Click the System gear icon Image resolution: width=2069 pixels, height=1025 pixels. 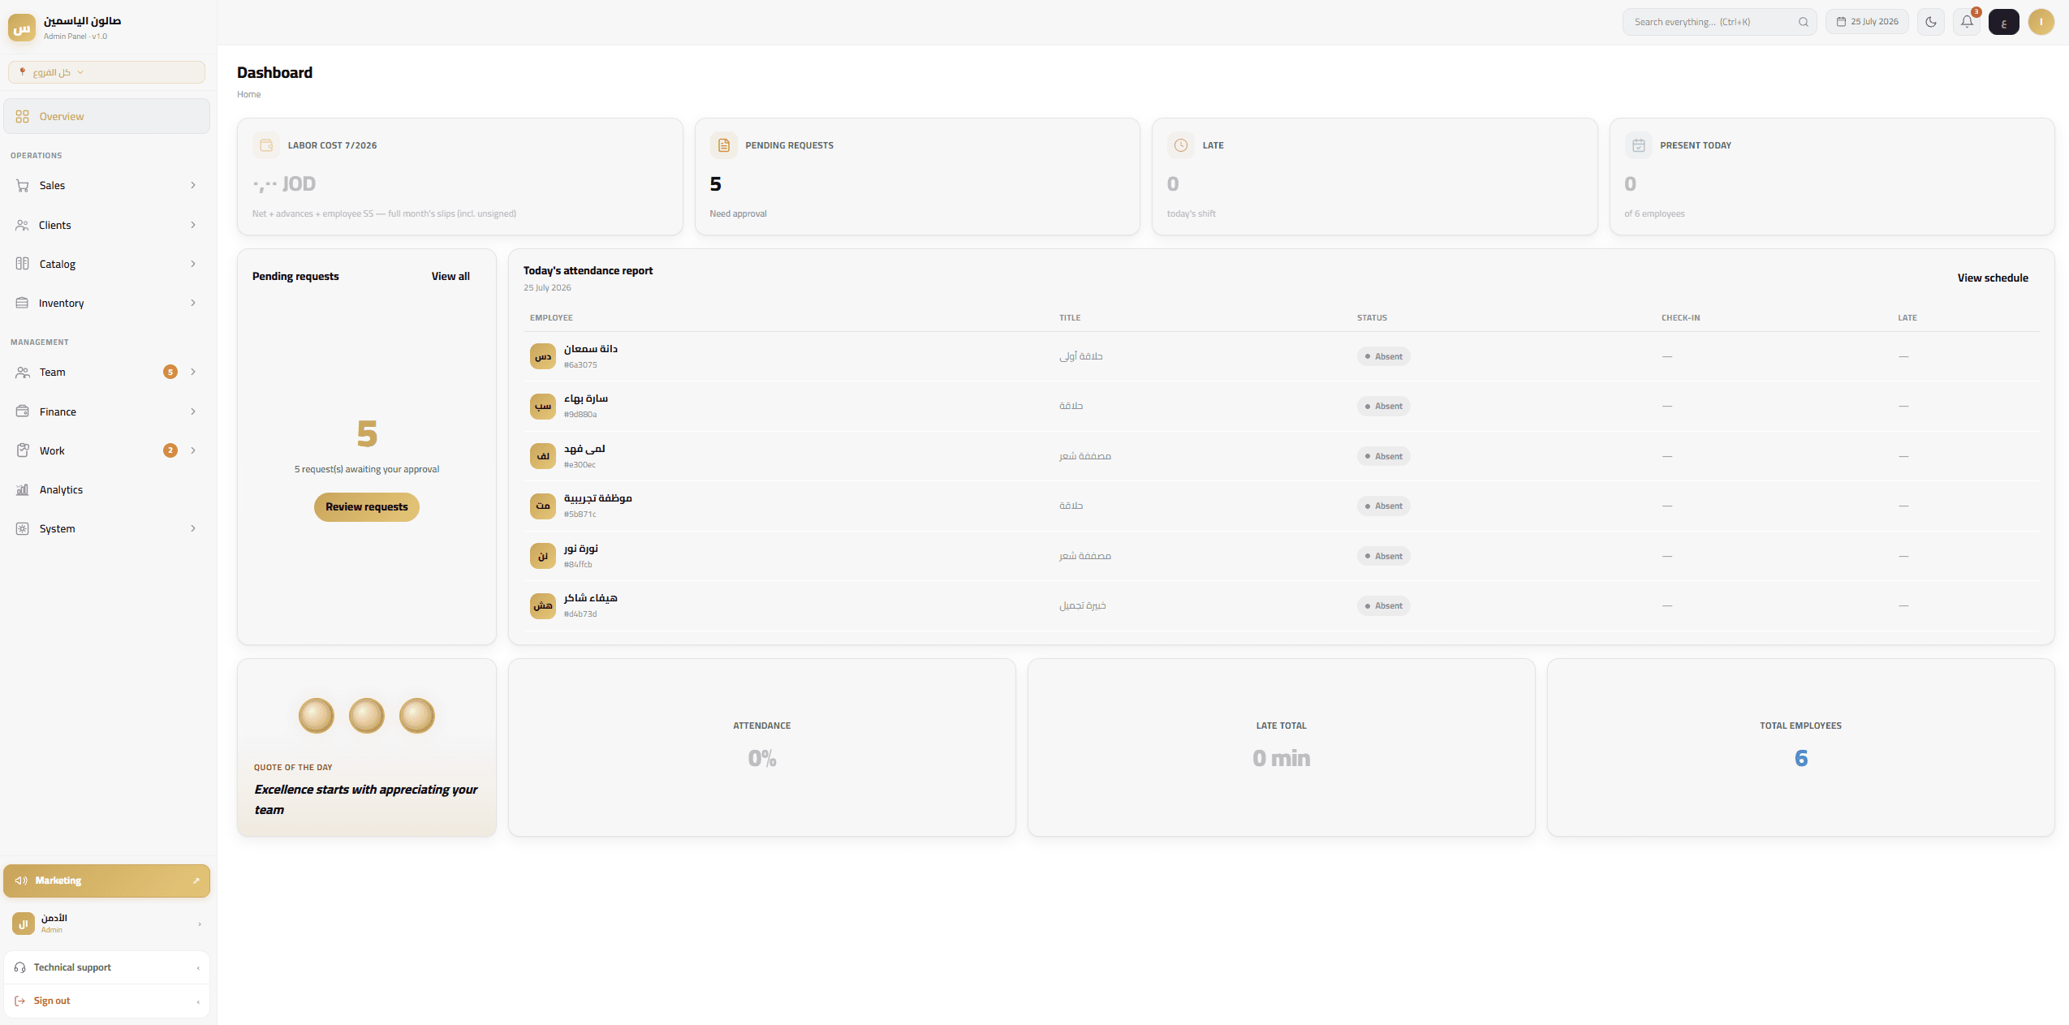23,528
